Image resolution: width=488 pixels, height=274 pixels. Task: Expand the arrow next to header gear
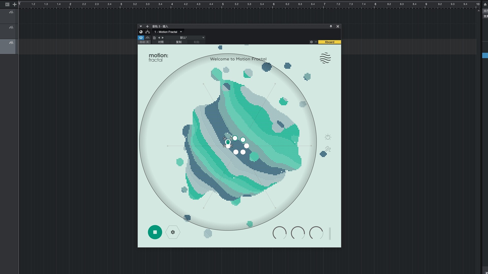pyautogui.click(x=316, y=42)
